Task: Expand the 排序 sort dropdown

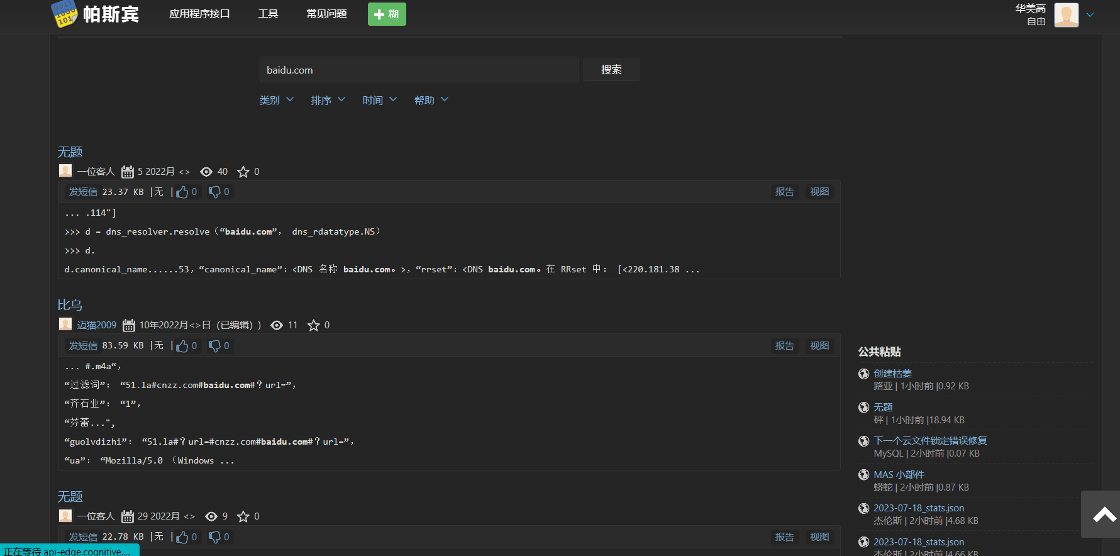Action: click(x=328, y=100)
